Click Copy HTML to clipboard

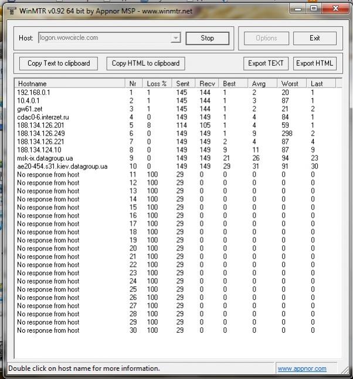[x=146, y=63]
